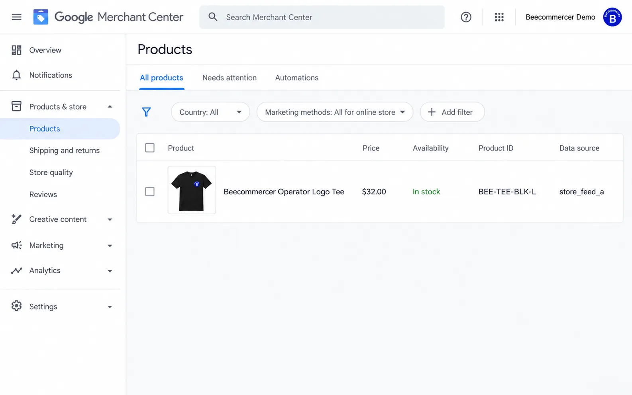Screen dimensions: 632x395
Task: Focus the Search Merchant Center field
Action: (x=322, y=17)
